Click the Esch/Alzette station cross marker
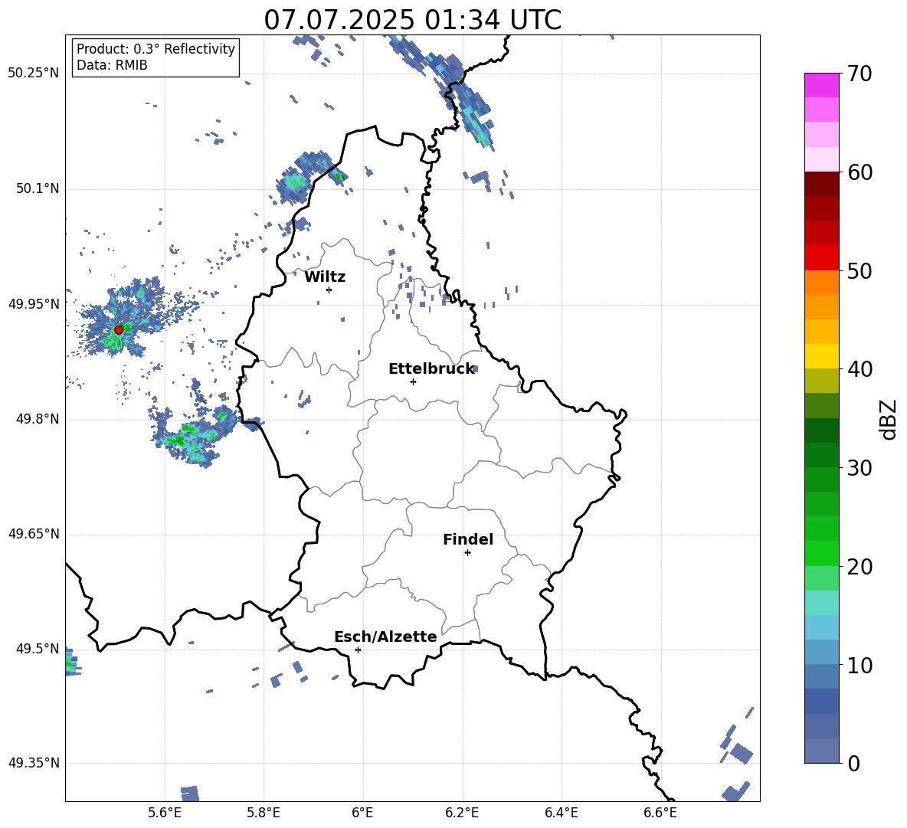The image size is (907, 828). [x=358, y=650]
